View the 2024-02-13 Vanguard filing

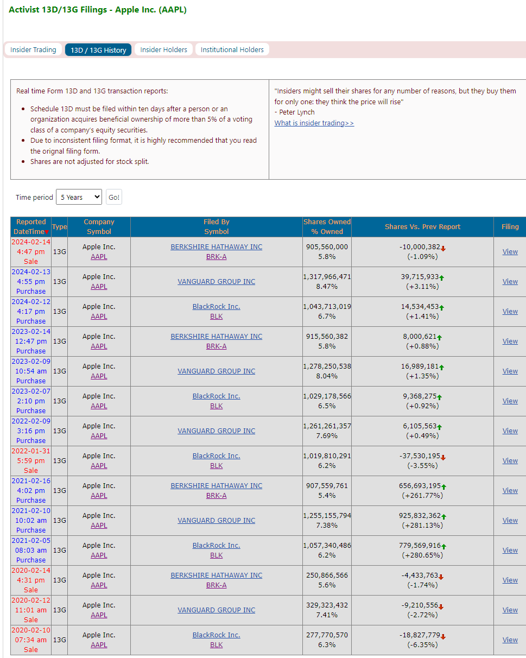pyautogui.click(x=510, y=282)
